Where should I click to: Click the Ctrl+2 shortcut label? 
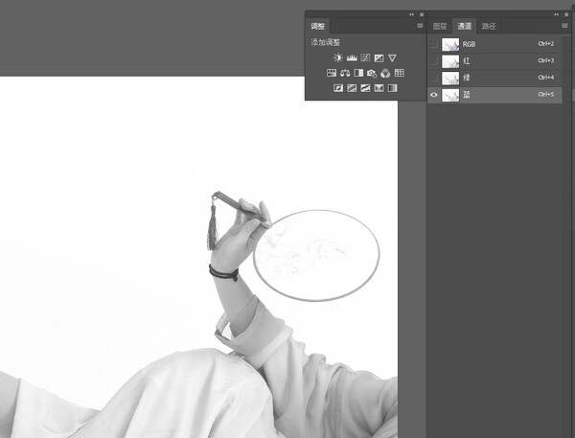click(x=545, y=44)
